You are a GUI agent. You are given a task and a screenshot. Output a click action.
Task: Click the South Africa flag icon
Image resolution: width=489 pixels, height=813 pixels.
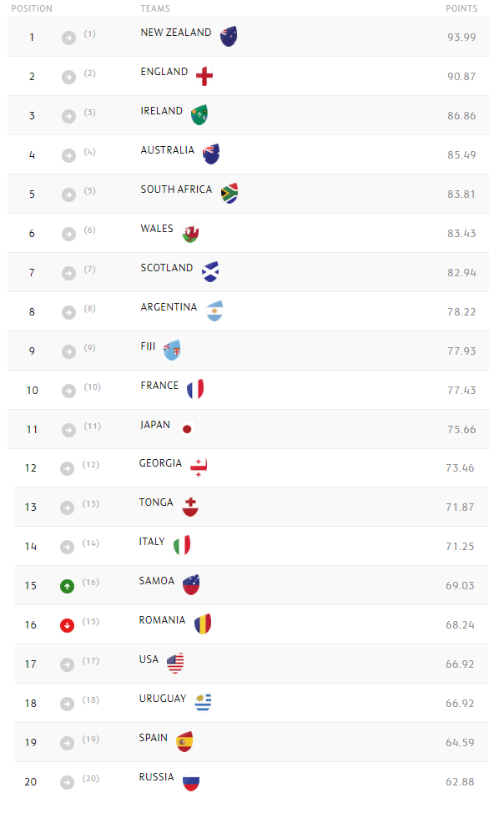pyautogui.click(x=229, y=194)
